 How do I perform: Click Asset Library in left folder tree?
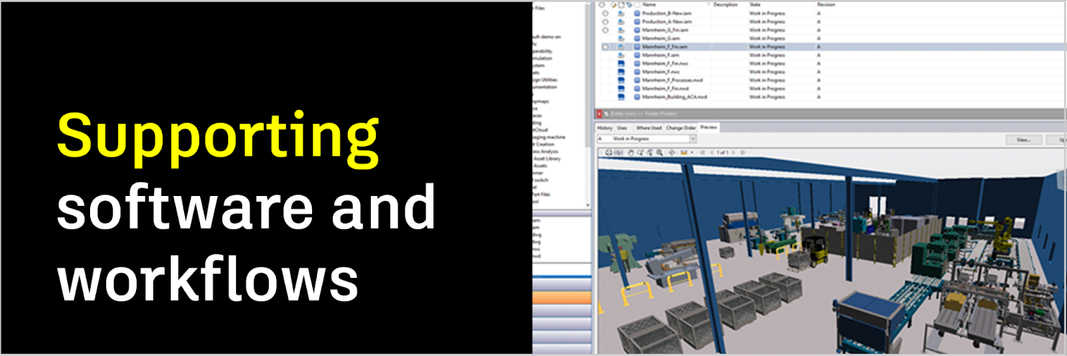pos(546,159)
